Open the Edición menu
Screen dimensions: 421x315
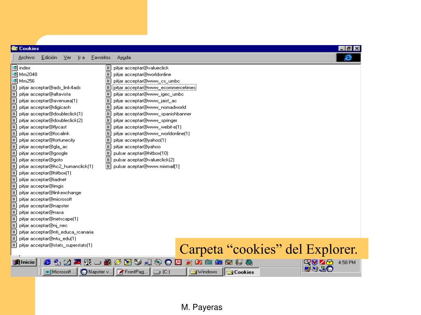pyautogui.click(x=49, y=57)
